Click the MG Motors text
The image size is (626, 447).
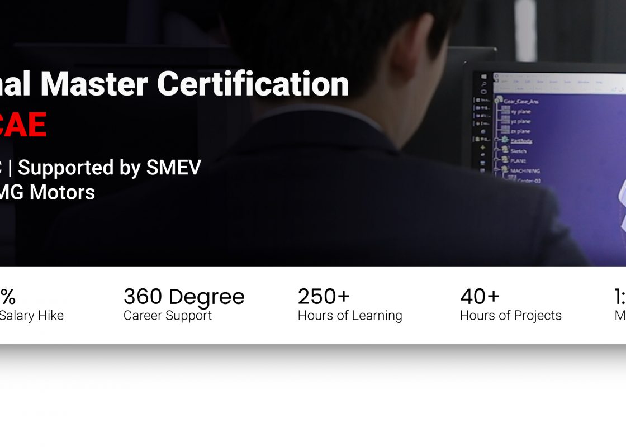(x=47, y=192)
